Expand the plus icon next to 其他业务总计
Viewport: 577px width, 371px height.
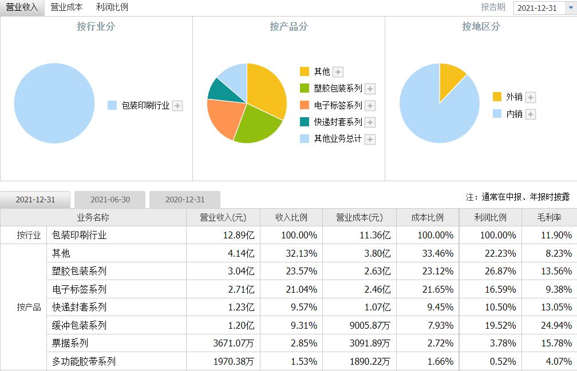tap(370, 139)
